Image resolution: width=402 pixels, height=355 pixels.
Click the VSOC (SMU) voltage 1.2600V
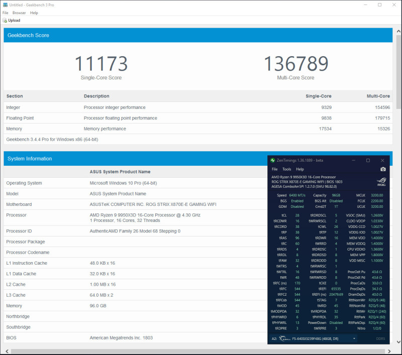(377, 215)
